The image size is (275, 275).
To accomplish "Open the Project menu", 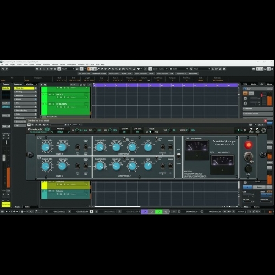I will pyautogui.click(x=13, y=65).
